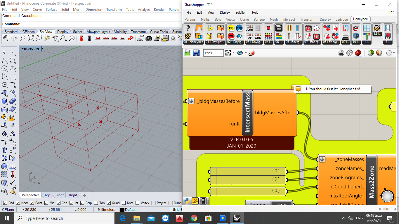Viewport: 399px width, 224px height.
Task: Click the camera capture icon in Rhino toolbar
Action: (x=149, y=38)
